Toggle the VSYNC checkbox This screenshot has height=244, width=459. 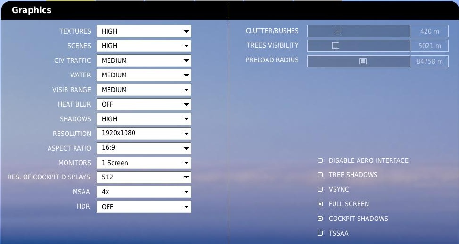click(320, 189)
